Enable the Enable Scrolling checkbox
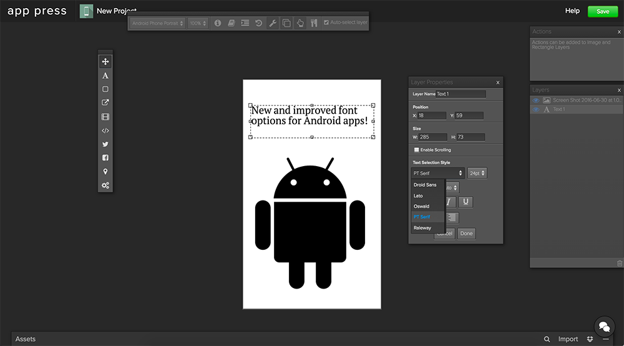 416,150
